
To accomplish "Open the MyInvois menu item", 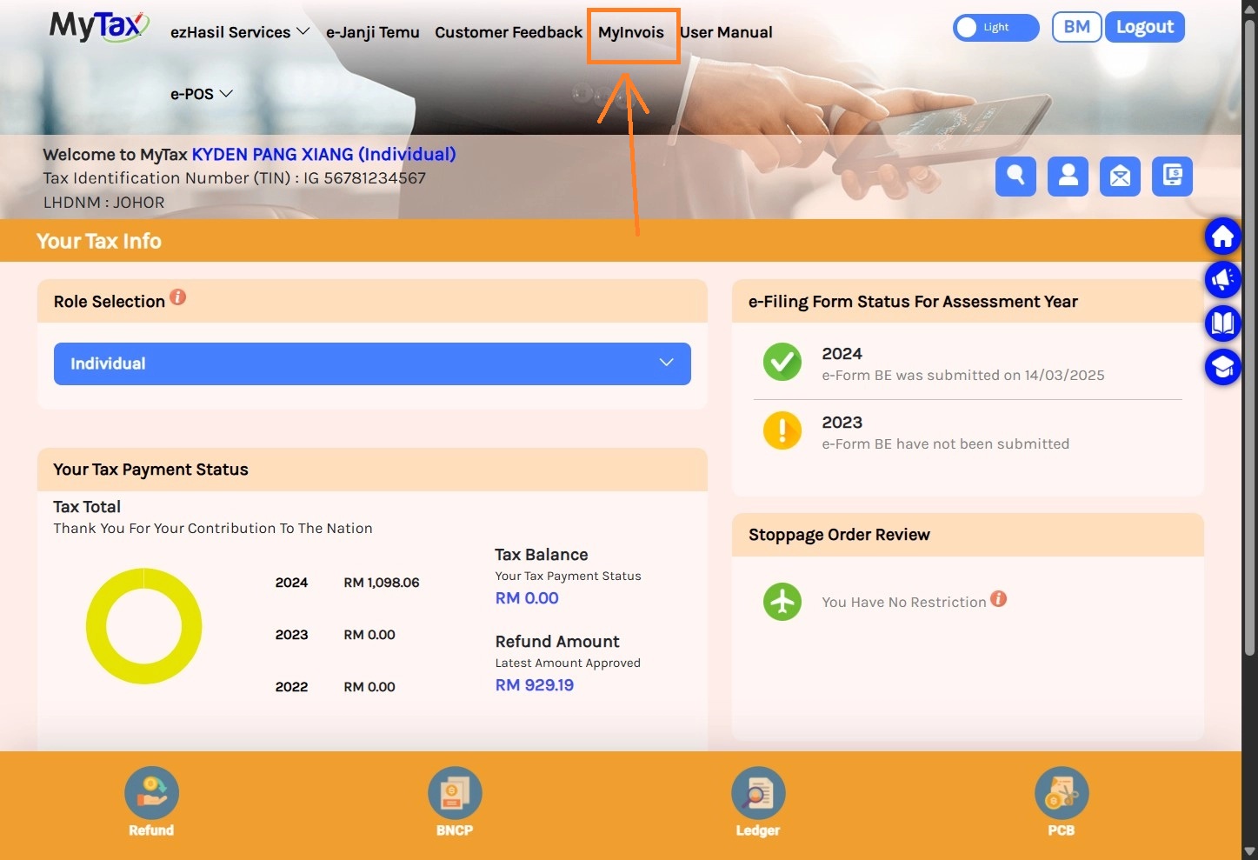I will 631,33.
